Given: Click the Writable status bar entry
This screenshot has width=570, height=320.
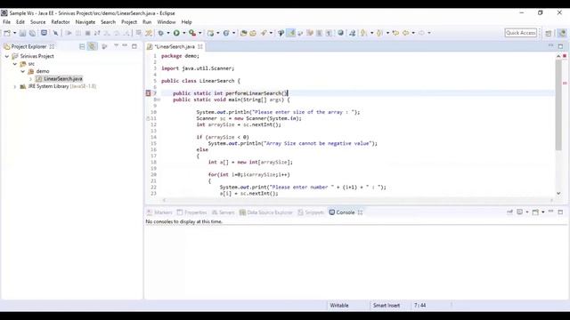Looking at the screenshot, I should 339,306.
